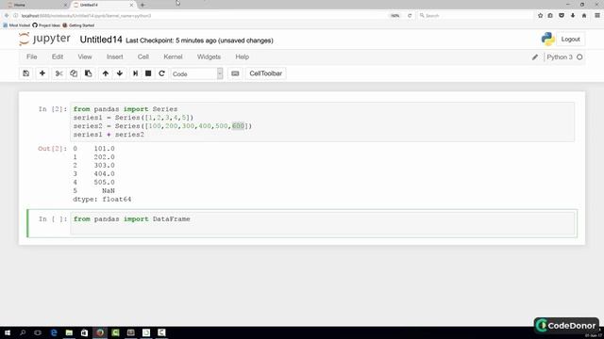
Task: Click the output value 505.0
Action: [x=104, y=182]
